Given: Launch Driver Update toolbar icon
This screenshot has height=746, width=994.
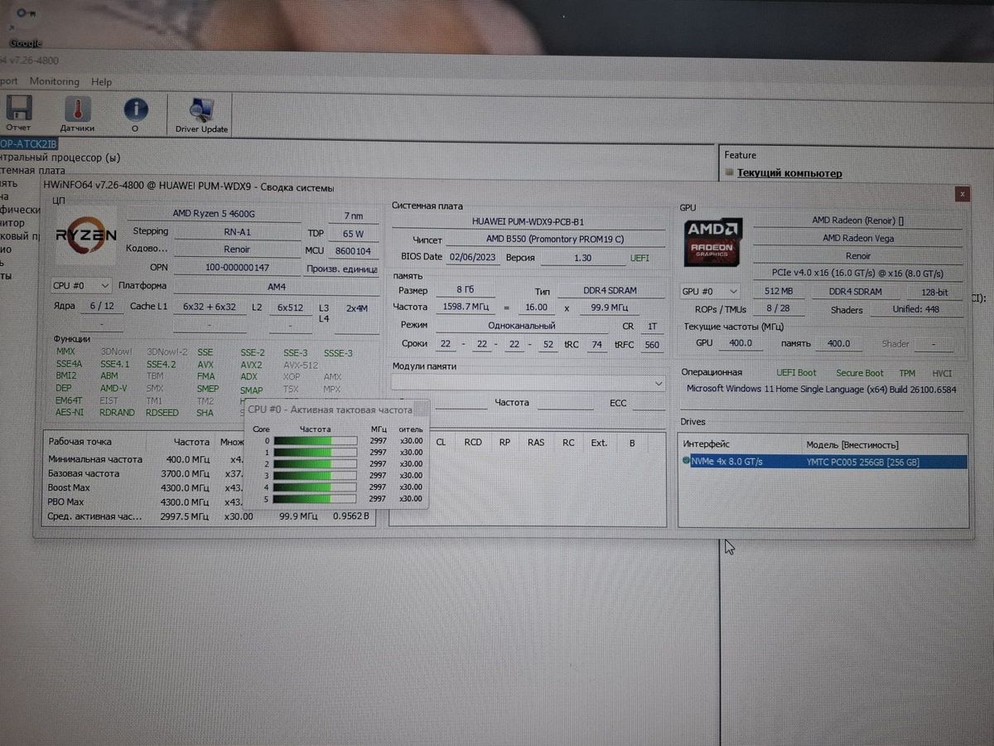Looking at the screenshot, I should (x=201, y=109).
